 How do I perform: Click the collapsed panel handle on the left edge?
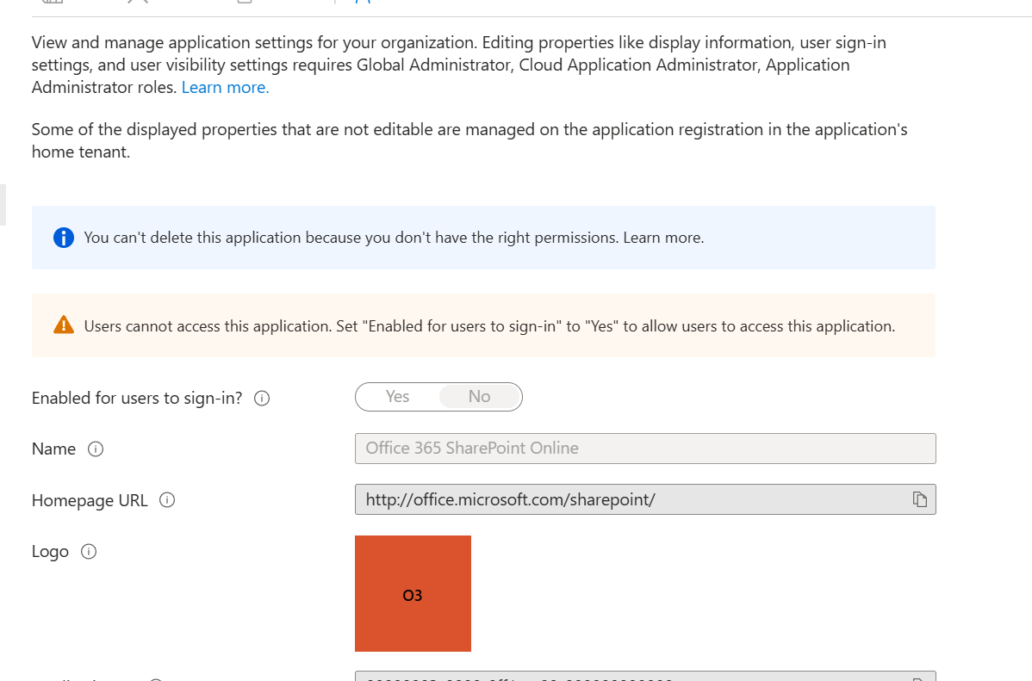click(x=3, y=207)
